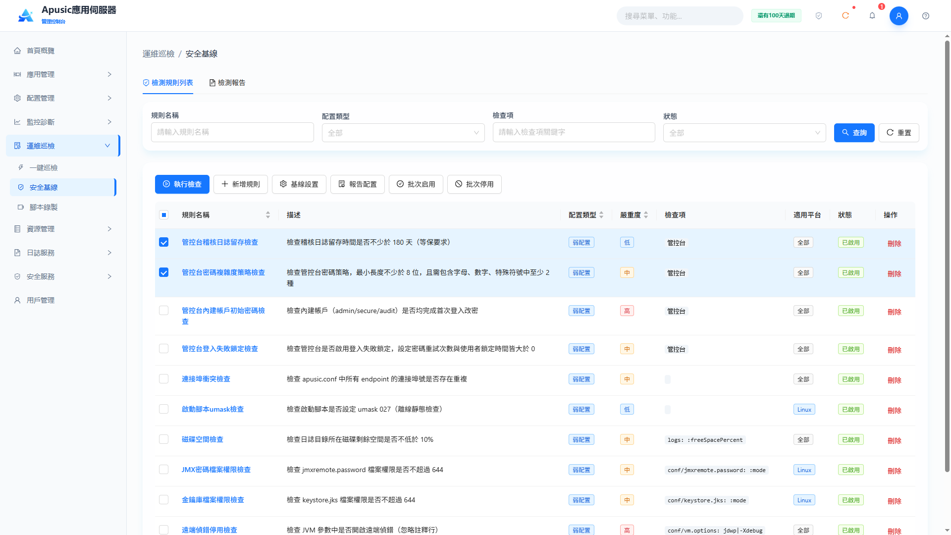Click 執行檢查 button

pyautogui.click(x=182, y=184)
